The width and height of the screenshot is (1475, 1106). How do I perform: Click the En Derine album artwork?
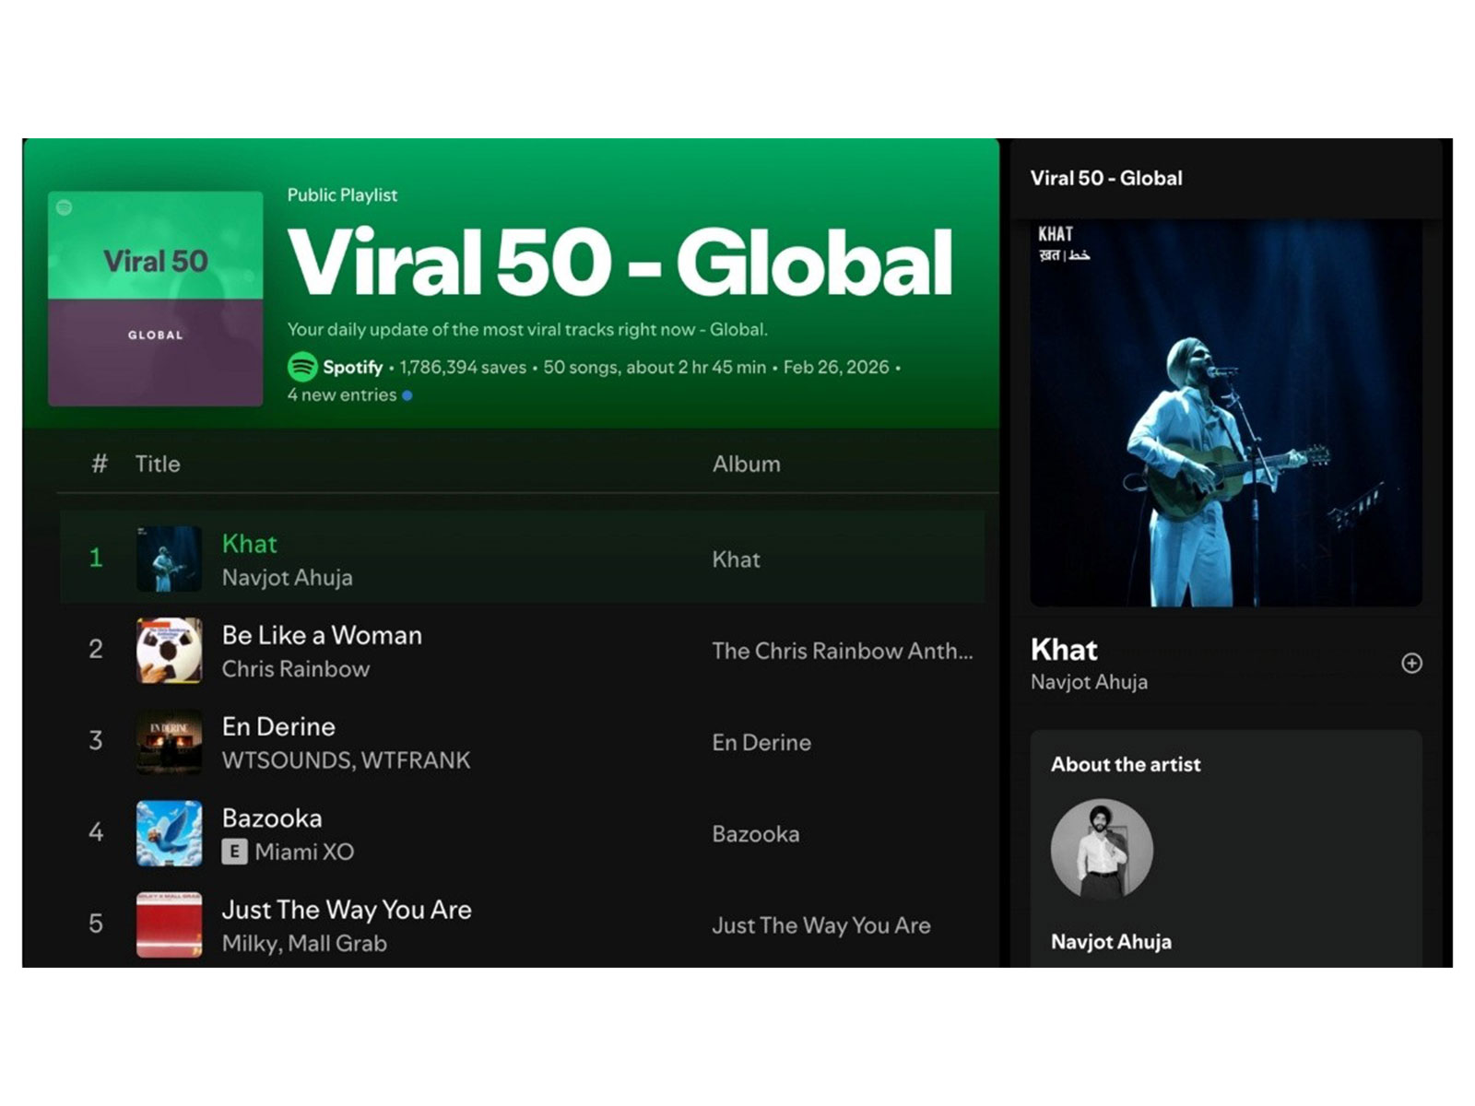click(169, 743)
